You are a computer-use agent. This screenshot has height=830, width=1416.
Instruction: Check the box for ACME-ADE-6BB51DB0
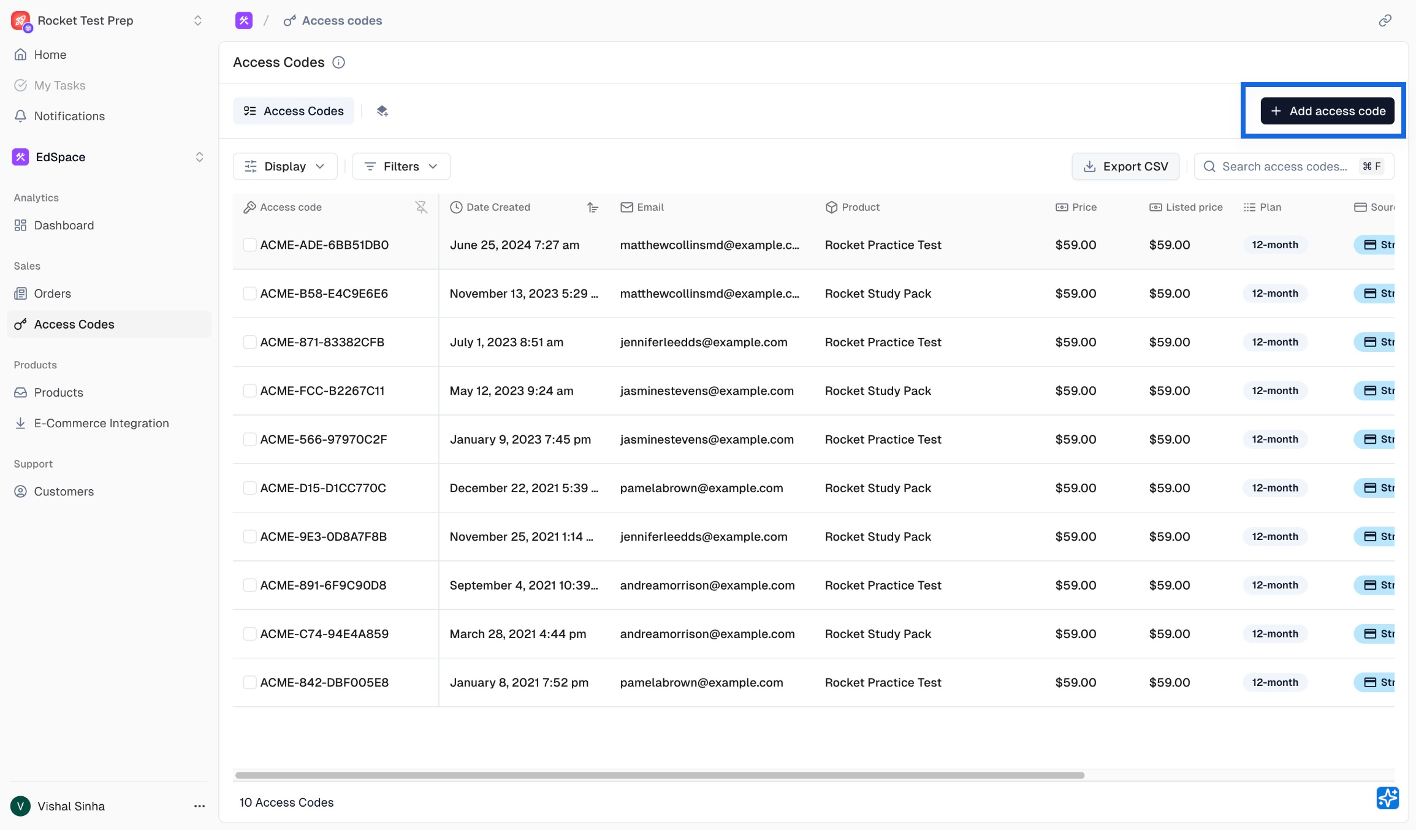[x=249, y=245]
